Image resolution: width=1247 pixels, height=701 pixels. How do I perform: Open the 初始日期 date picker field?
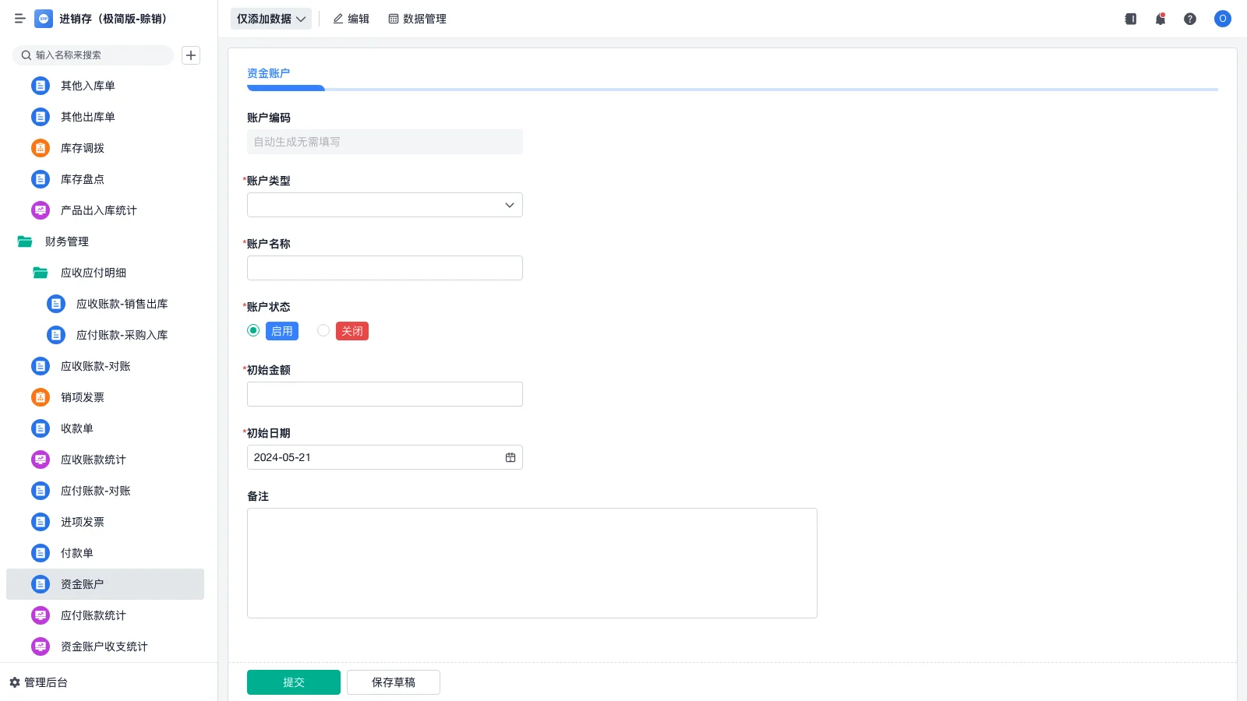(x=385, y=457)
